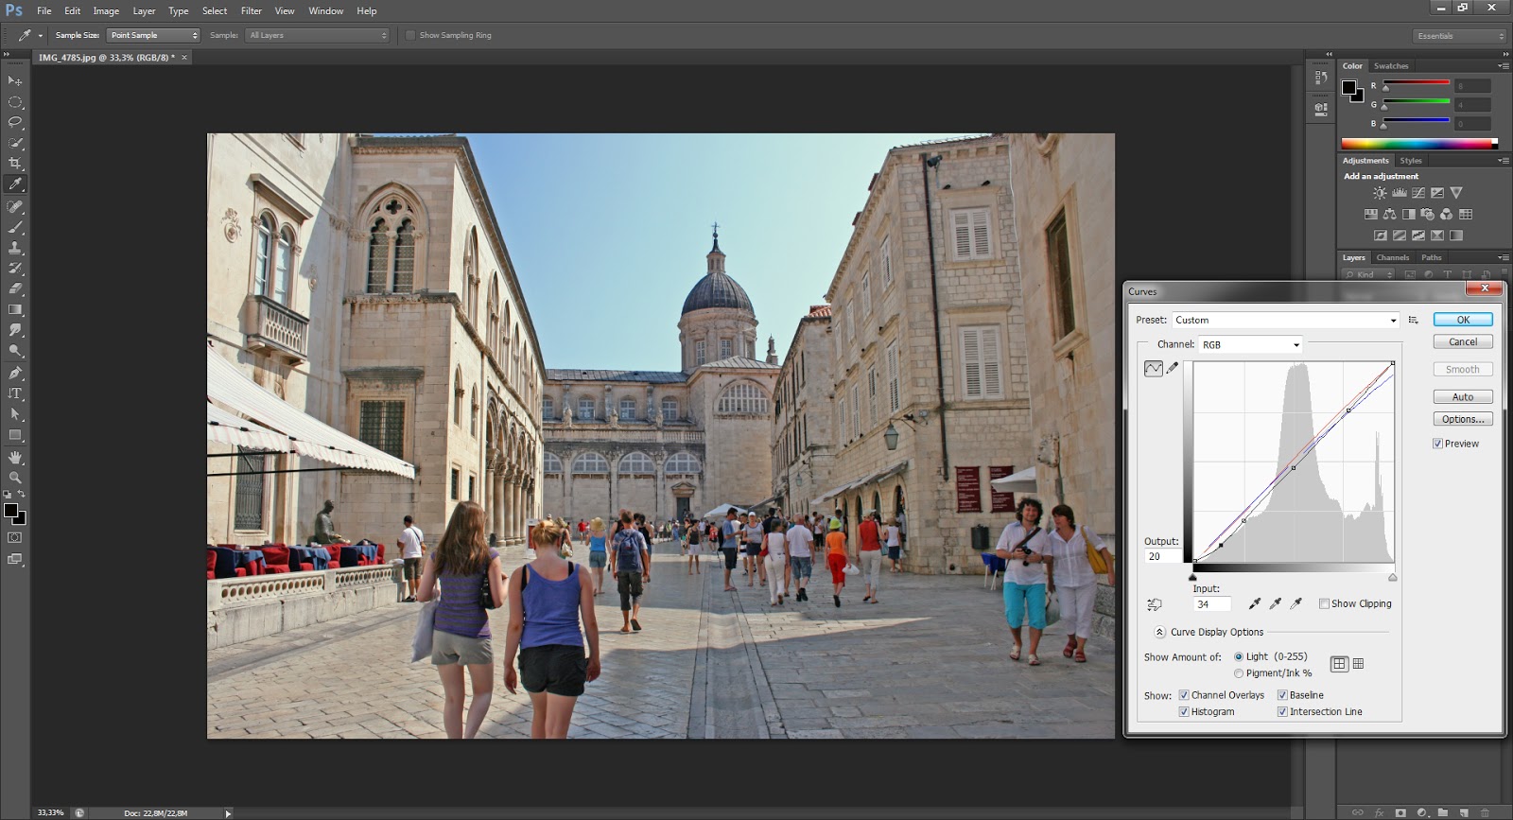Select the Move tool
Screen dimensions: 1513x820
click(15, 81)
